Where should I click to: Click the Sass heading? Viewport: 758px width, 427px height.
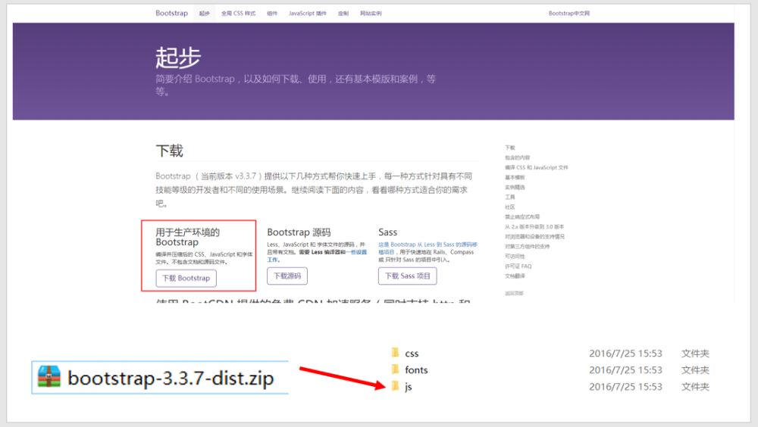pyautogui.click(x=387, y=232)
